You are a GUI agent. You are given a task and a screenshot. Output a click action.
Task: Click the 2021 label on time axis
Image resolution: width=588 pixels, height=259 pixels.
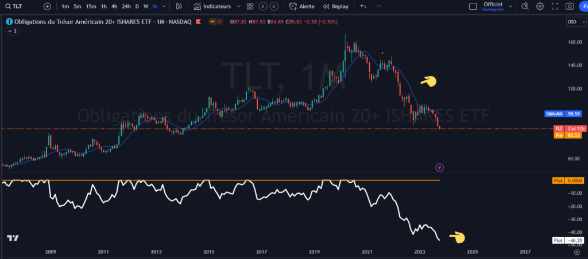(367, 252)
